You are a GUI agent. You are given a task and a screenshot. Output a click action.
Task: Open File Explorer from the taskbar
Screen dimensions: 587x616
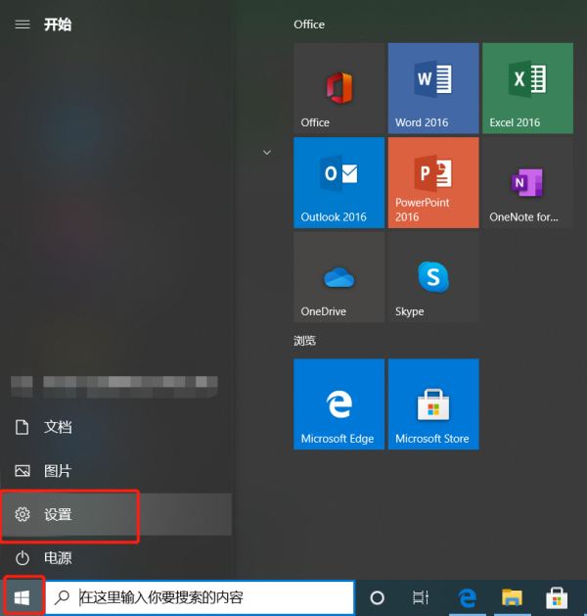click(512, 598)
